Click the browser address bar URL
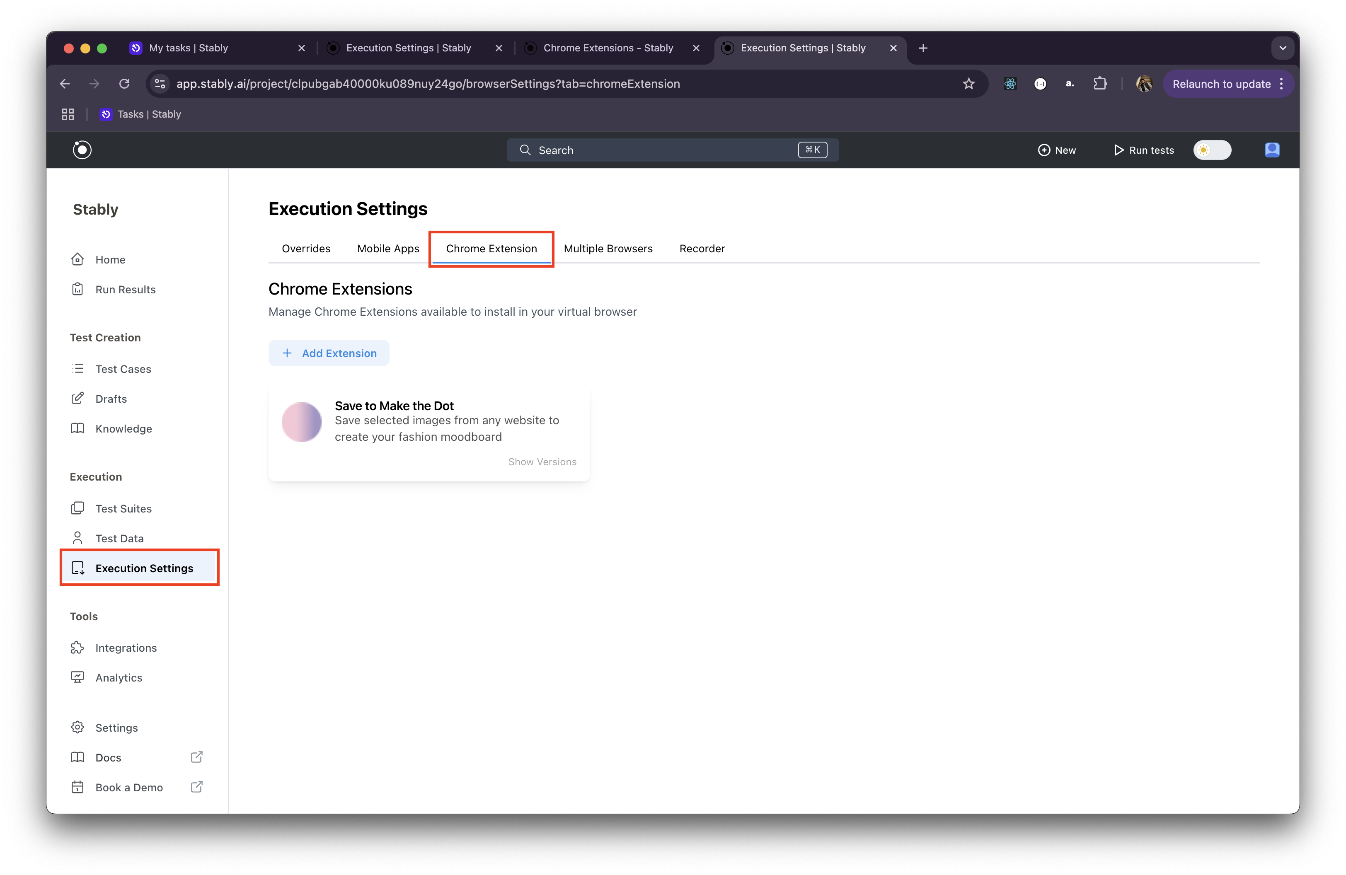 [x=428, y=84]
